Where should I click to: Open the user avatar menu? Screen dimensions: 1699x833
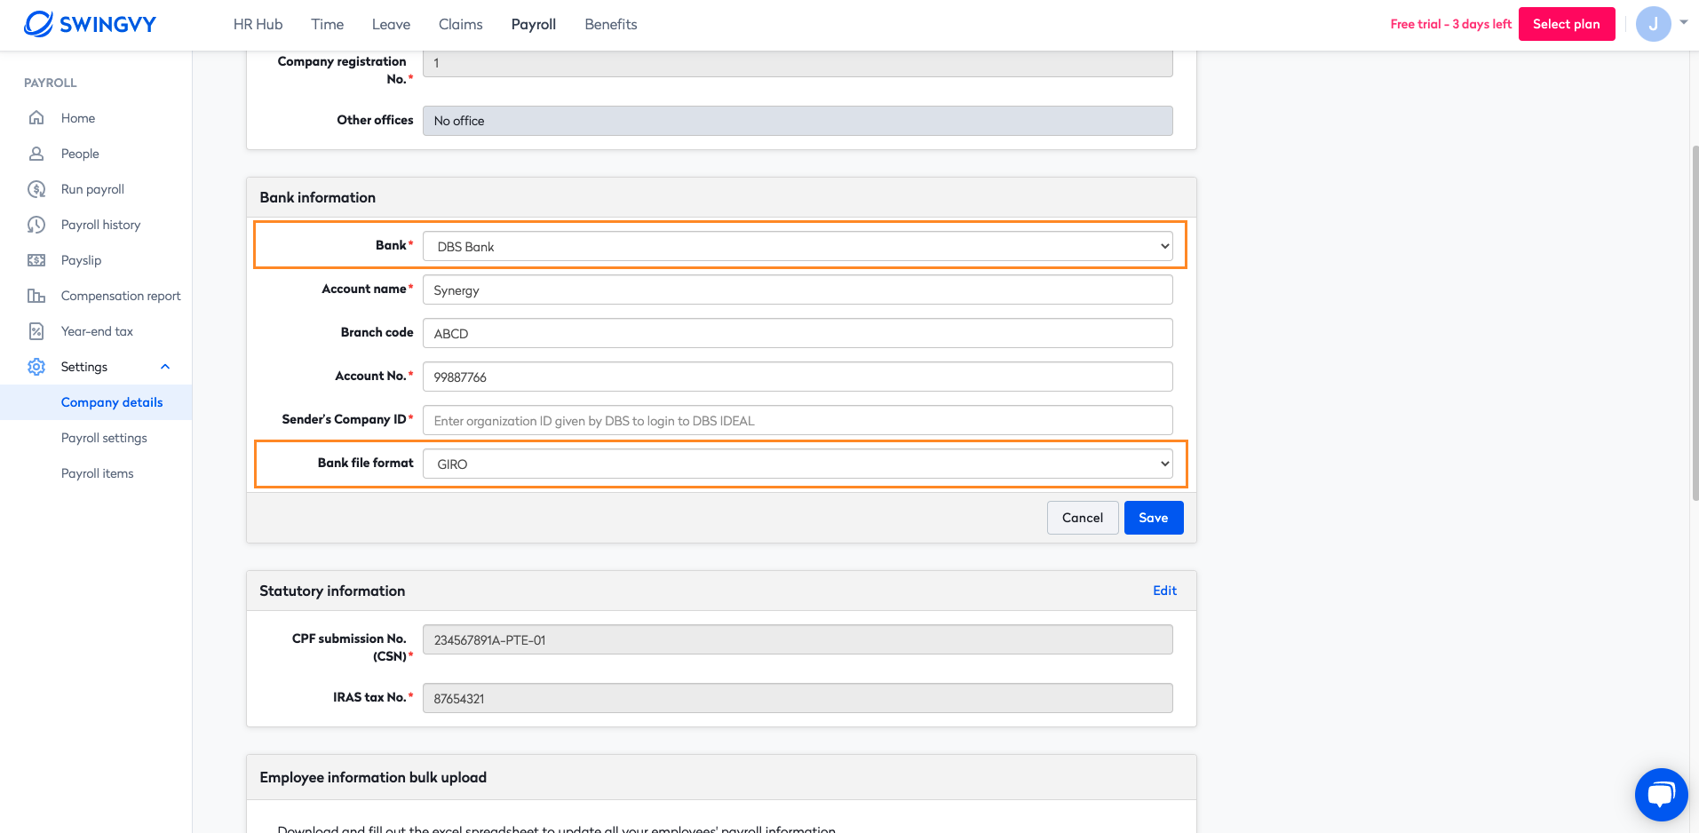1653,24
